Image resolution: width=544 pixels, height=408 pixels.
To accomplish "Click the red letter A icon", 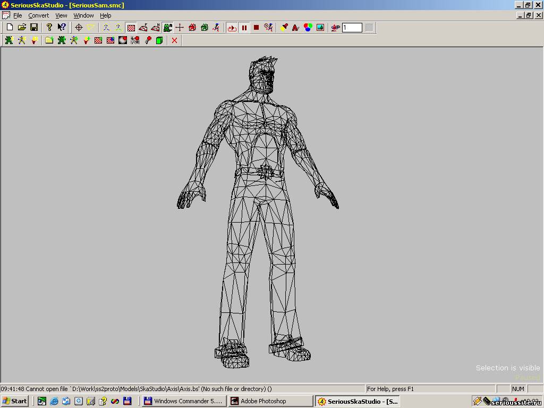I will (x=295, y=28).
